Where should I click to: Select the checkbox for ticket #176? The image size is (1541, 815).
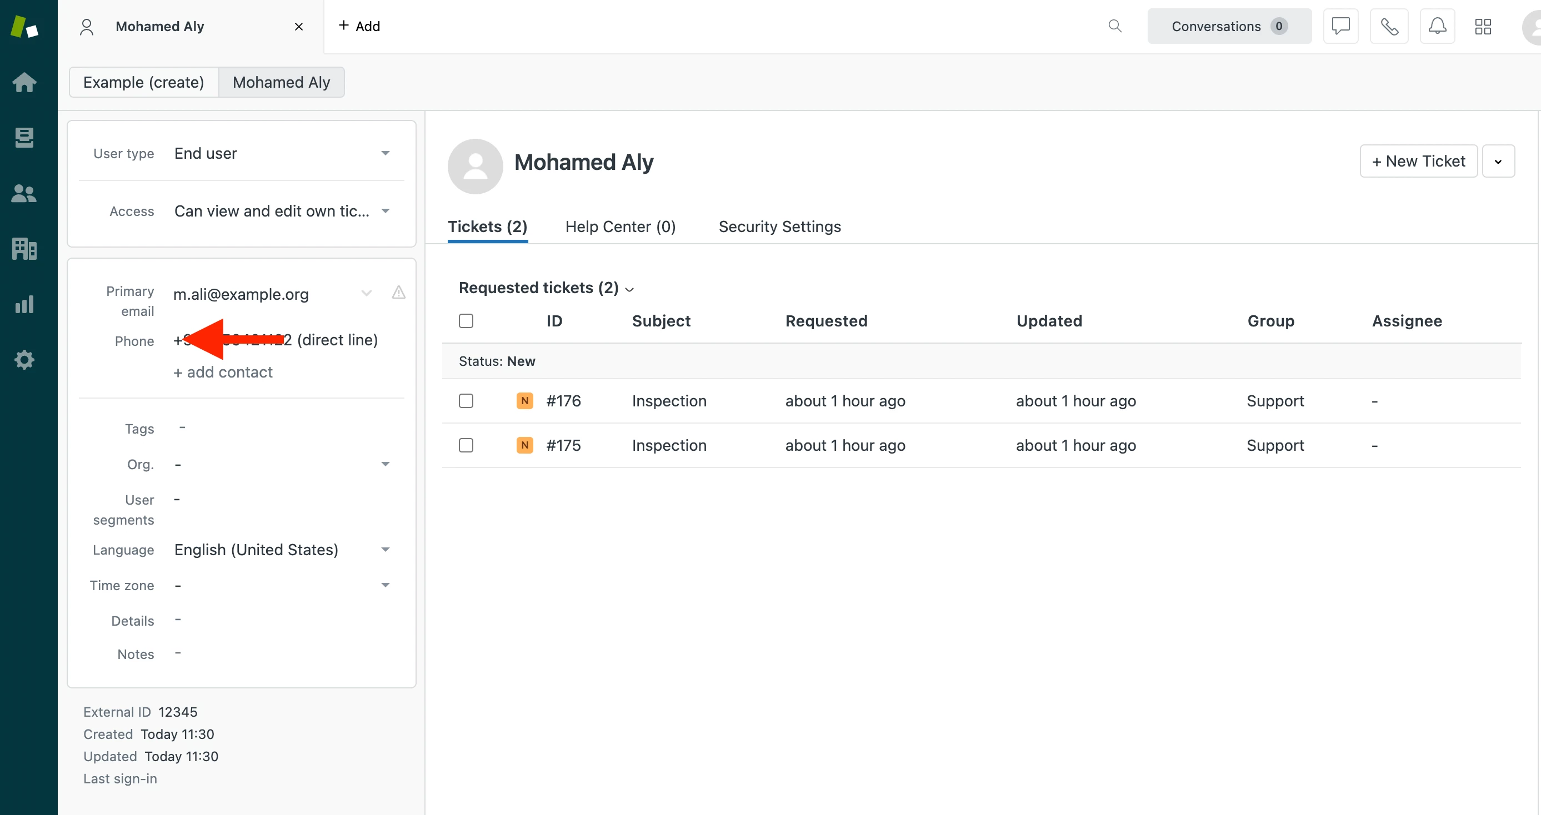[466, 401]
